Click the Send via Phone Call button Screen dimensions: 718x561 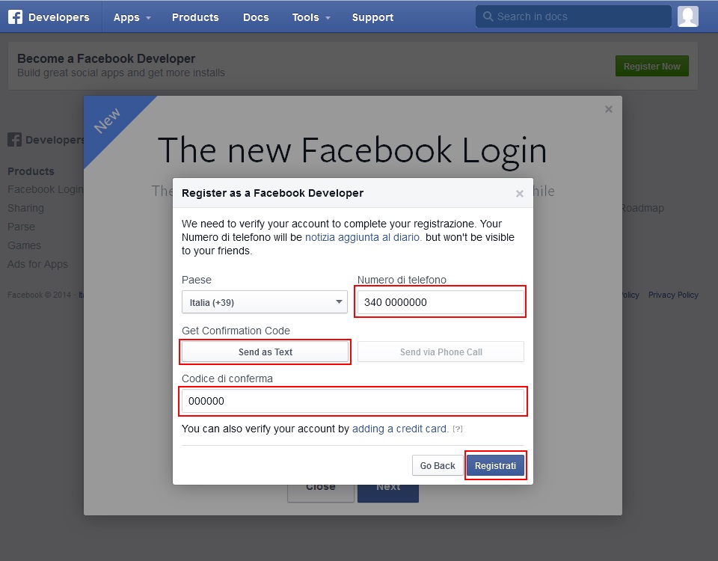tap(441, 352)
